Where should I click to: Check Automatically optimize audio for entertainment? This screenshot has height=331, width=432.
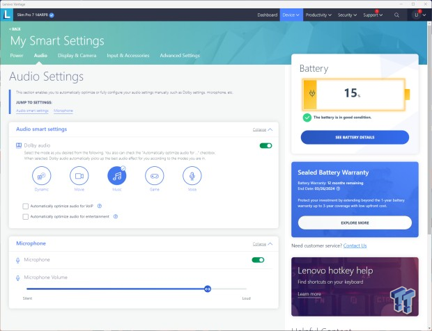[x=25, y=217]
